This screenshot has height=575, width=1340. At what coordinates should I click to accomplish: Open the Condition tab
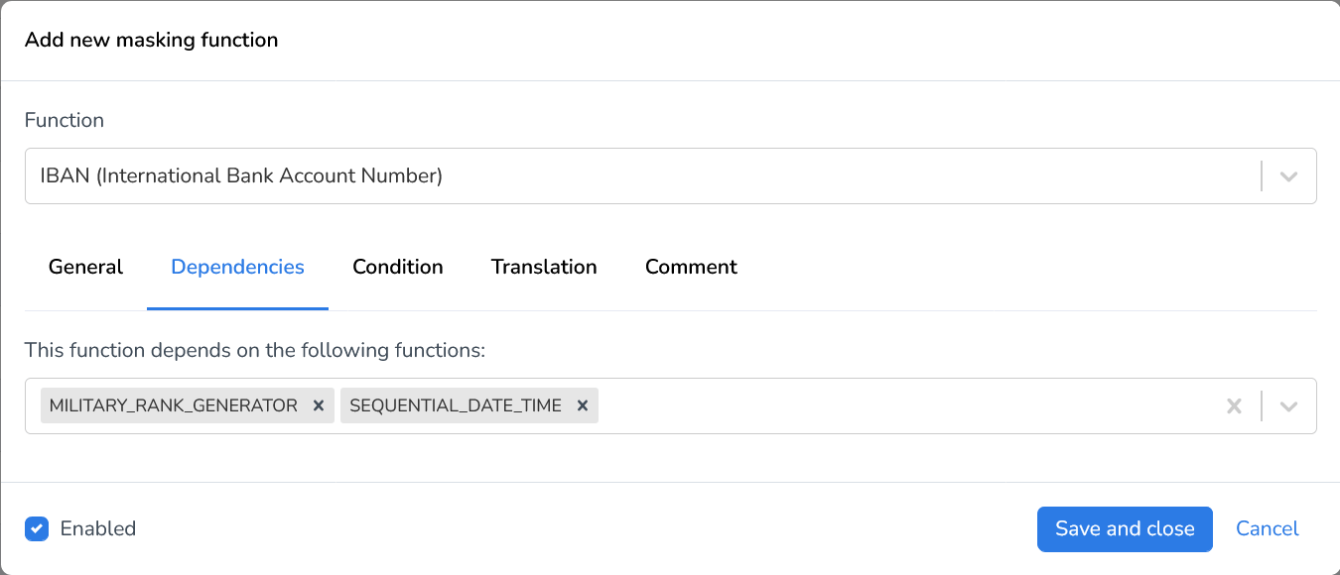pos(397,267)
